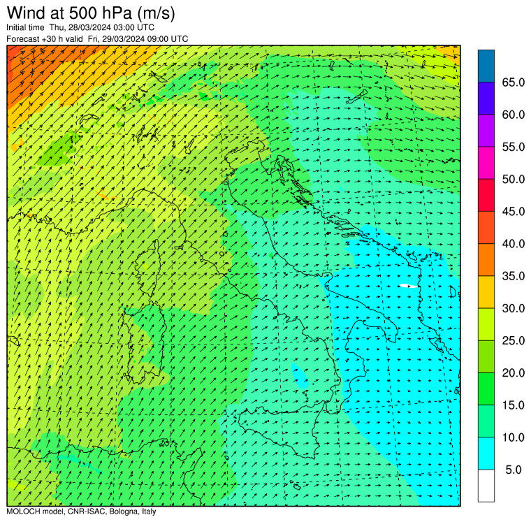Click the white calm-wind patch on the map
The image size is (531, 522).
pos(408,286)
